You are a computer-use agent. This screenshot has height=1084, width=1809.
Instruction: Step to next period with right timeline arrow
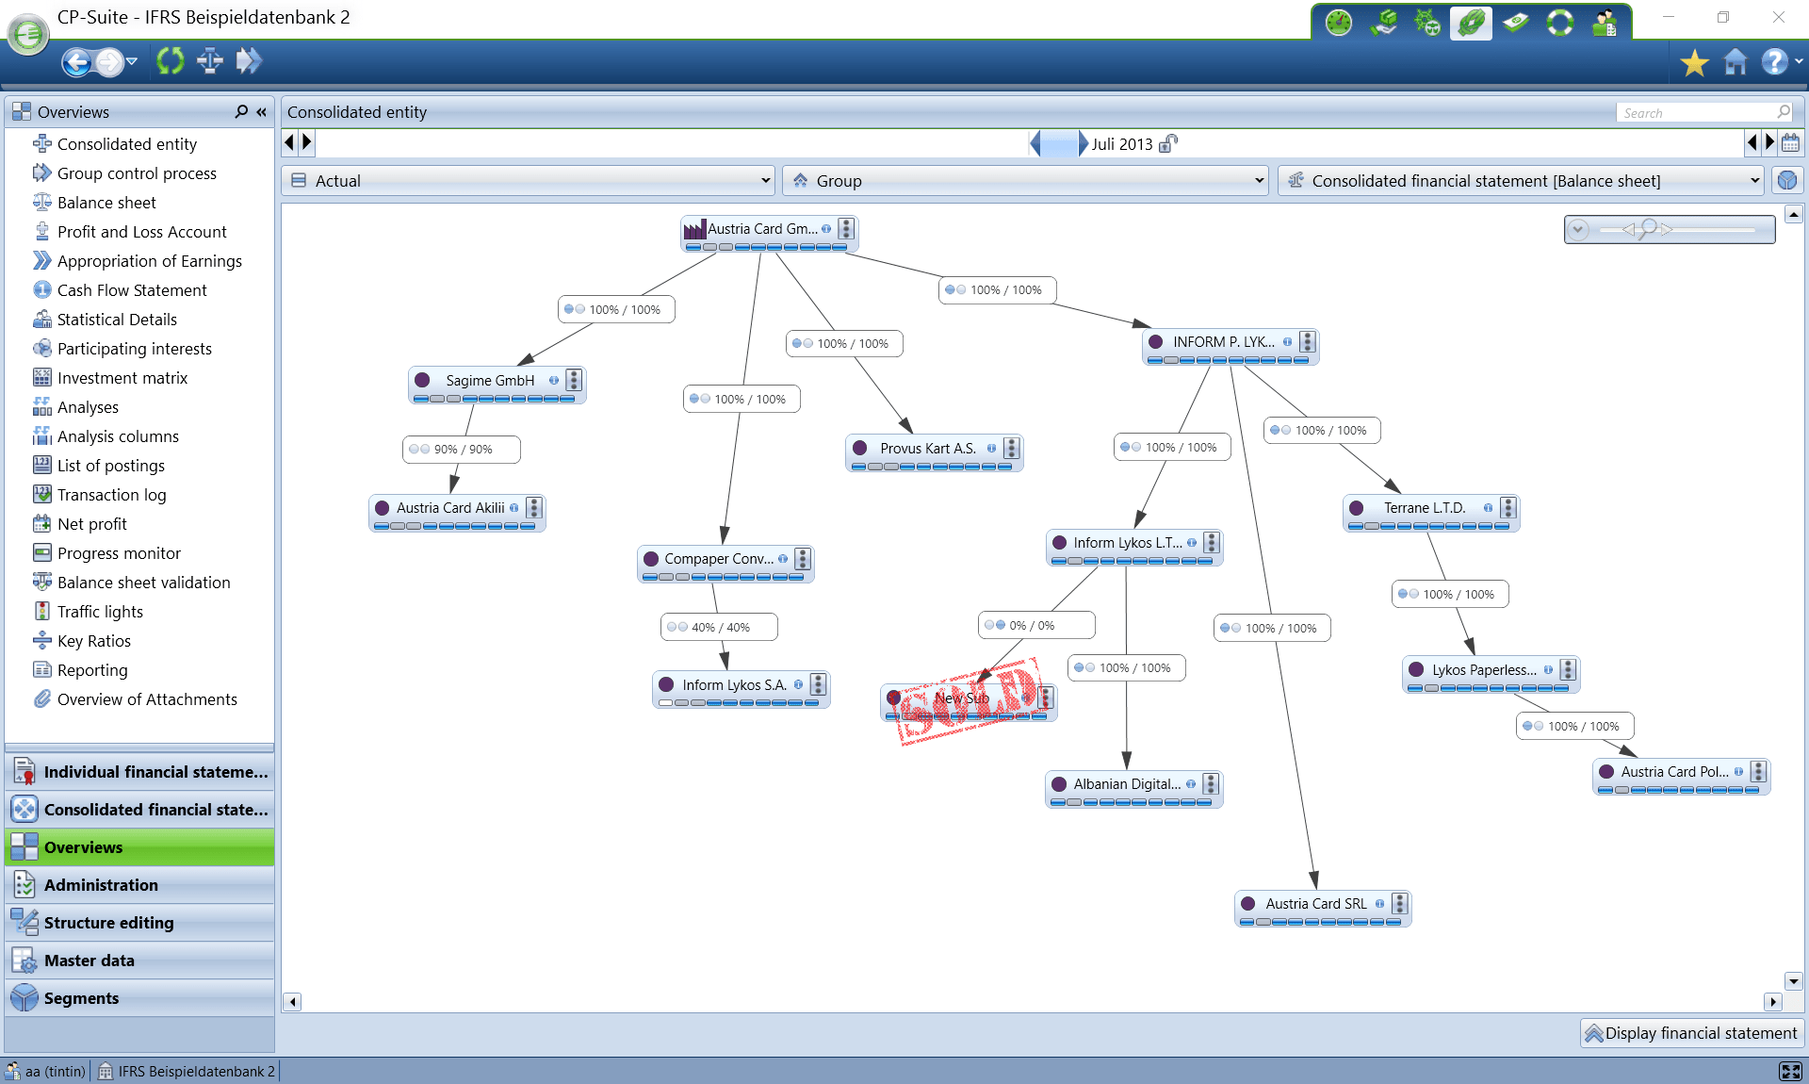tap(1768, 142)
